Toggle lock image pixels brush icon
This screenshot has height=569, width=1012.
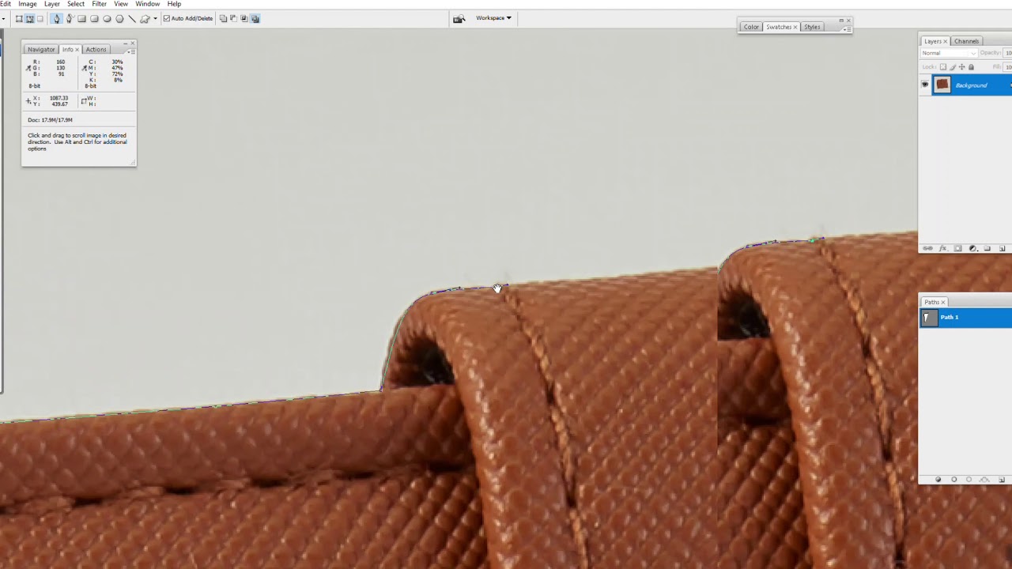coord(952,67)
